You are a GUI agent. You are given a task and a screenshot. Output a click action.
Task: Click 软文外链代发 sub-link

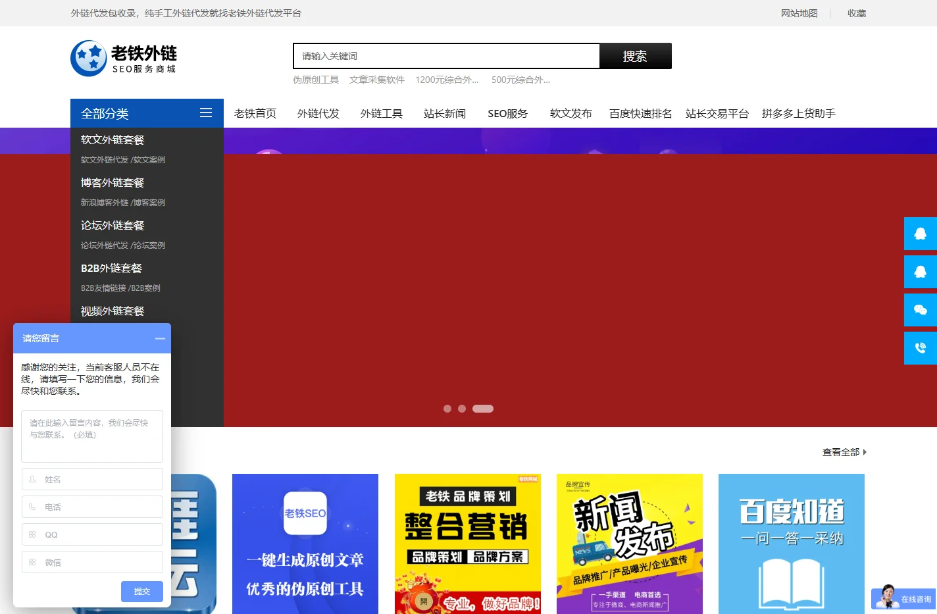(105, 160)
